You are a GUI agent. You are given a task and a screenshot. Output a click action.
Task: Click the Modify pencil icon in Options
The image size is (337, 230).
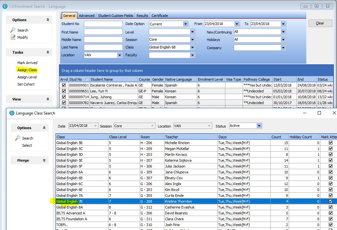(13, 37)
